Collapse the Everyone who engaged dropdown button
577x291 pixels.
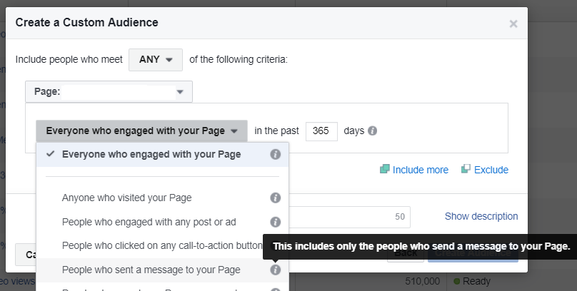(x=141, y=131)
